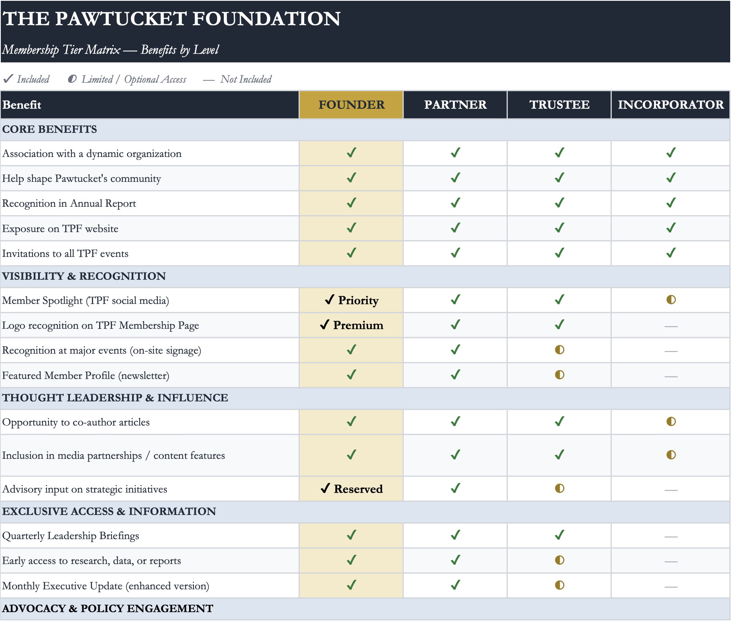Click Incorporator dash for Monthly Executive Update

pyautogui.click(x=671, y=587)
